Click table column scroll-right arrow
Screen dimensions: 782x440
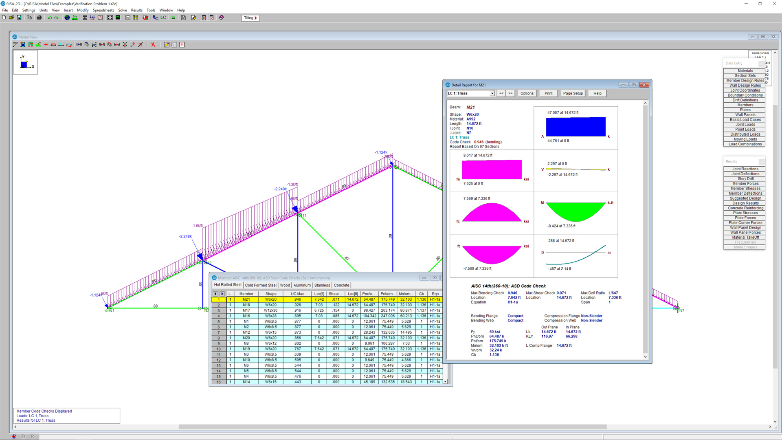click(222, 294)
